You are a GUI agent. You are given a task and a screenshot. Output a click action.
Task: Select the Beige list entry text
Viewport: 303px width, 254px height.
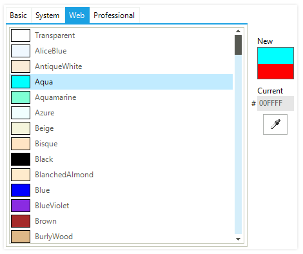pyautogui.click(x=44, y=128)
